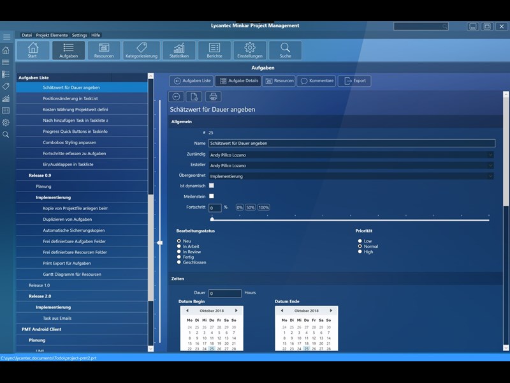Choose Low priority

(x=360, y=241)
